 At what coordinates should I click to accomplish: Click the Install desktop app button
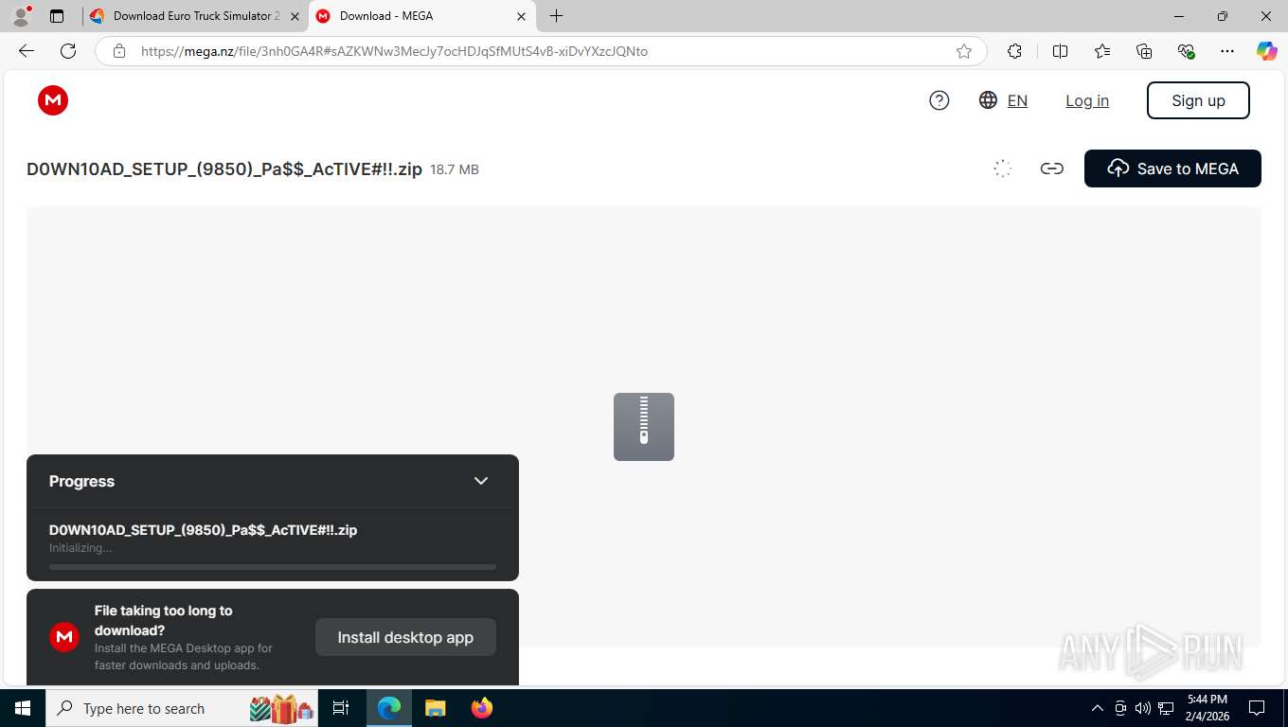[405, 637]
